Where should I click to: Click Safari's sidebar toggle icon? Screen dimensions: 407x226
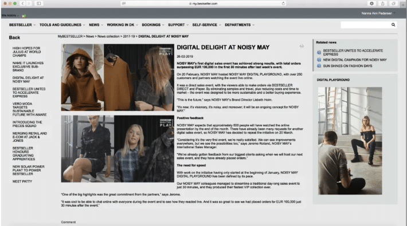(x=38, y=3)
